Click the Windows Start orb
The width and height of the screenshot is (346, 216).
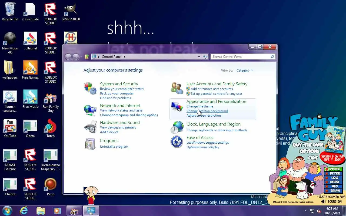point(7,211)
